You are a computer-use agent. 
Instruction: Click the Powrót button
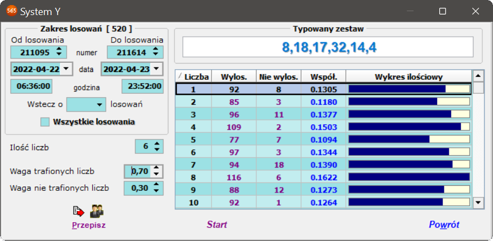pyautogui.click(x=444, y=225)
